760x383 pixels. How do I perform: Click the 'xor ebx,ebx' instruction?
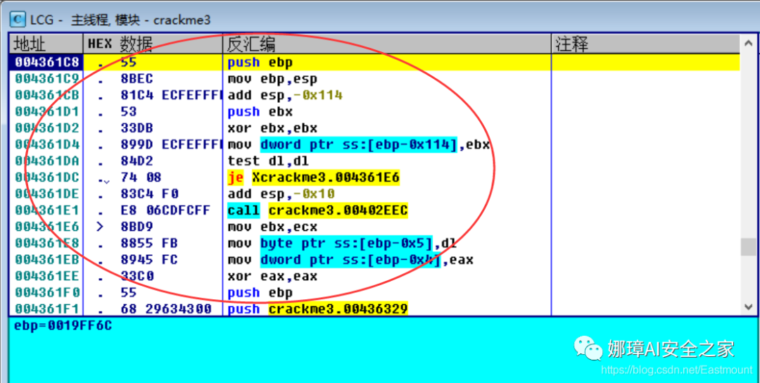point(272,128)
